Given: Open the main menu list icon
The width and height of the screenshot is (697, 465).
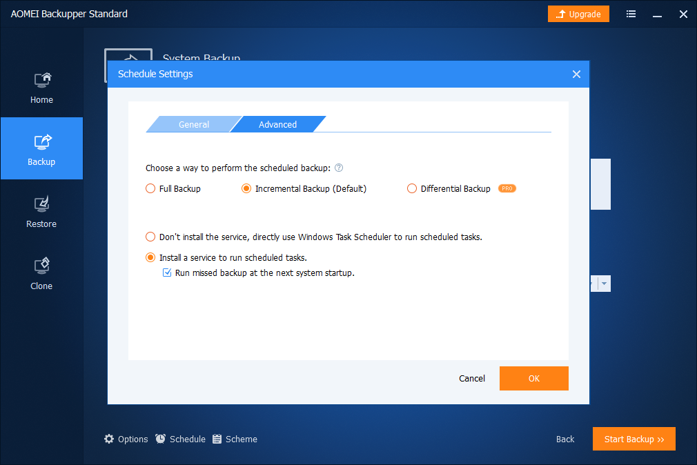Looking at the screenshot, I should point(631,14).
